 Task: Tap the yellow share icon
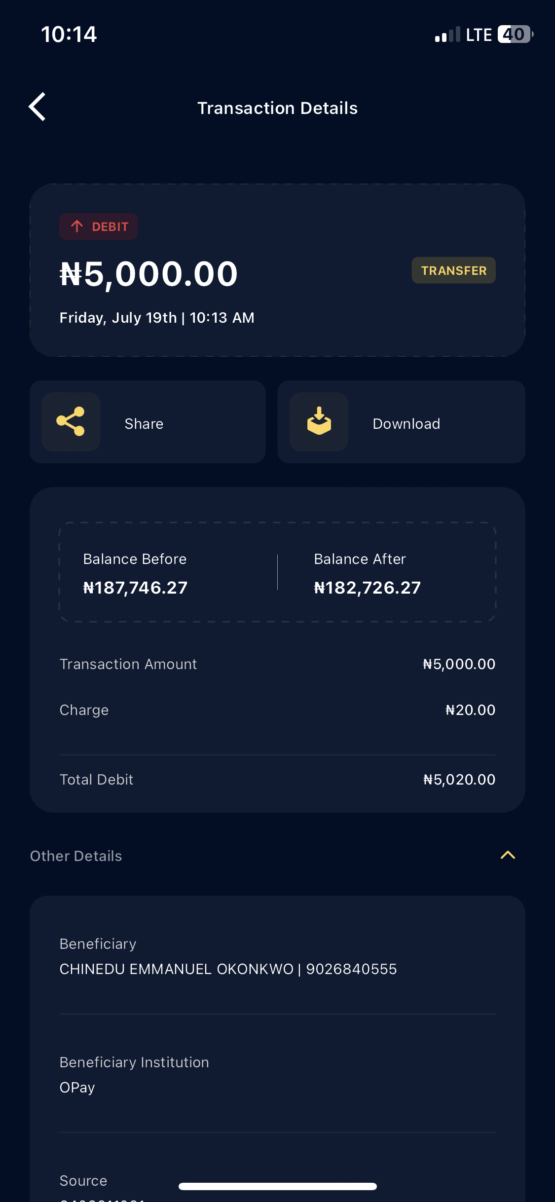(71, 422)
